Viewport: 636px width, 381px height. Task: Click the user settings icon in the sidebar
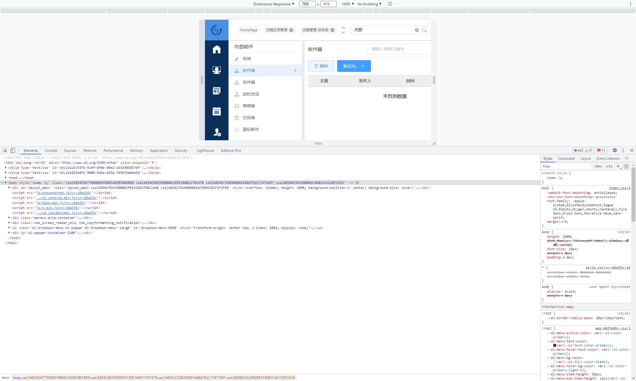point(217,132)
